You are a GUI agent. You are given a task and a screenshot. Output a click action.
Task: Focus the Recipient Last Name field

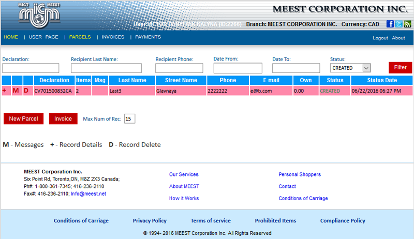106,68
